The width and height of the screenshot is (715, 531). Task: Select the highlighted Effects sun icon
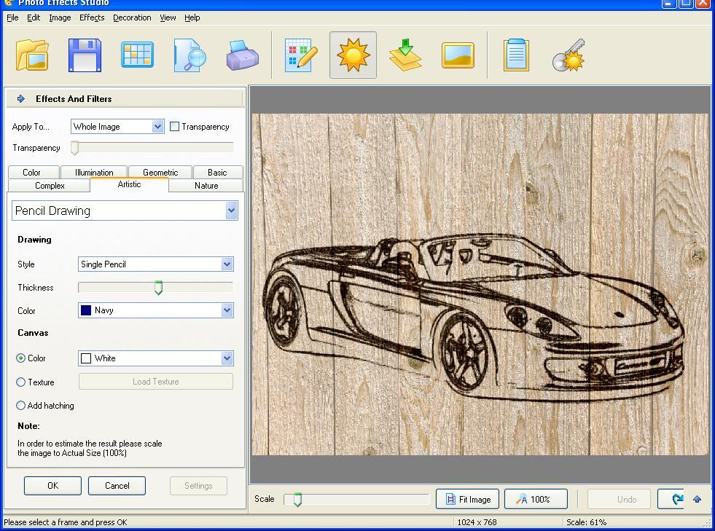pyautogui.click(x=353, y=54)
